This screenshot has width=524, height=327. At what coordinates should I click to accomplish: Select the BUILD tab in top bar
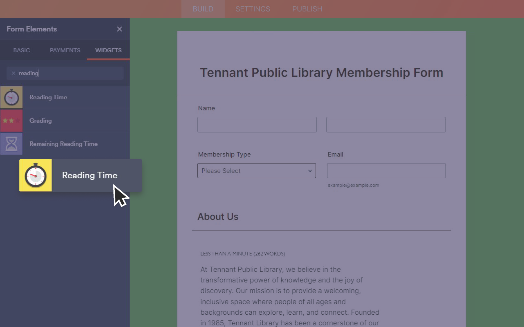pyautogui.click(x=203, y=9)
